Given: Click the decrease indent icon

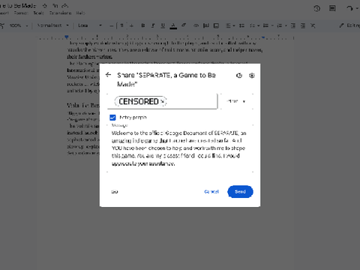Looking at the screenshot, I should click(x=293, y=25).
